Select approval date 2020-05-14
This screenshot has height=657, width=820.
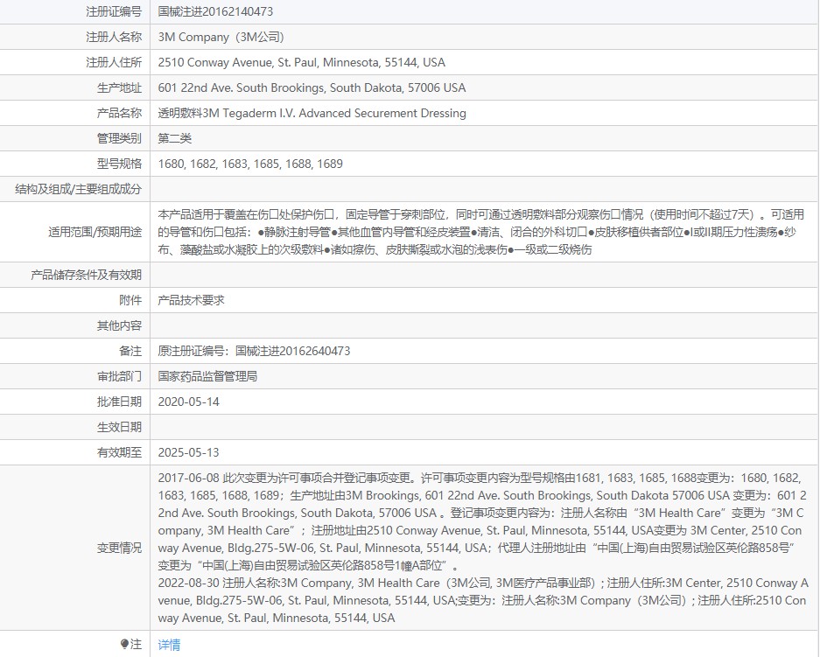tap(189, 402)
